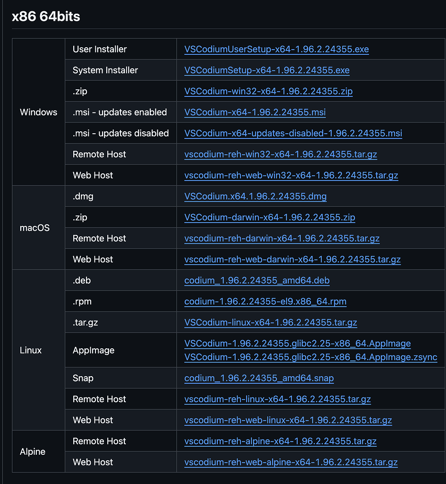Download the Linux Remote Host tarball
This screenshot has width=446, height=484.
pos(278,399)
